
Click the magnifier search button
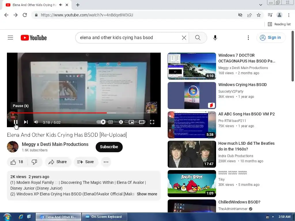198,38
